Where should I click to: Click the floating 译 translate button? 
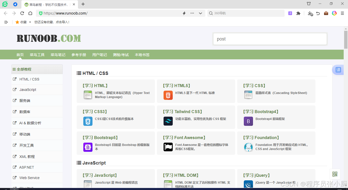tap(338, 70)
